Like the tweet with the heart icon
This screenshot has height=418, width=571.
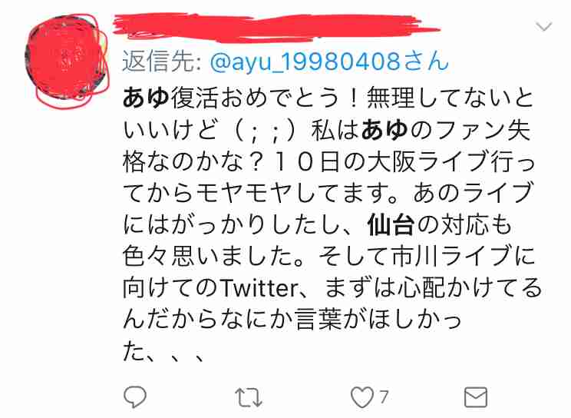(362, 396)
